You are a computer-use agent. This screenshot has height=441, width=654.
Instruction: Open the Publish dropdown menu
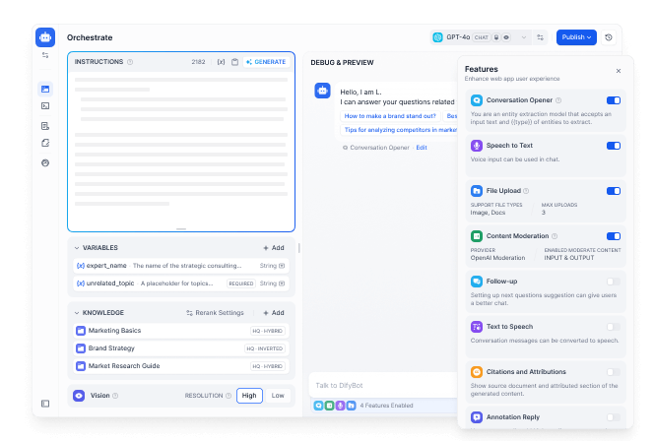[x=576, y=37]
